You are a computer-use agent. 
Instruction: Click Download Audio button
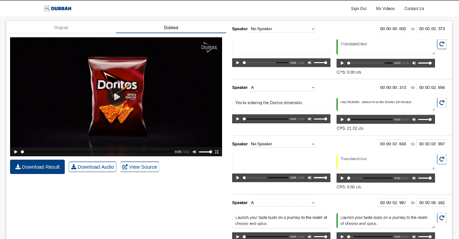point(93,167)
